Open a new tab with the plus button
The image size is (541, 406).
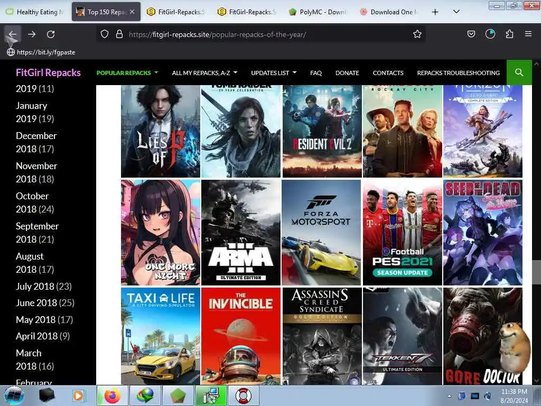point(435,12)
